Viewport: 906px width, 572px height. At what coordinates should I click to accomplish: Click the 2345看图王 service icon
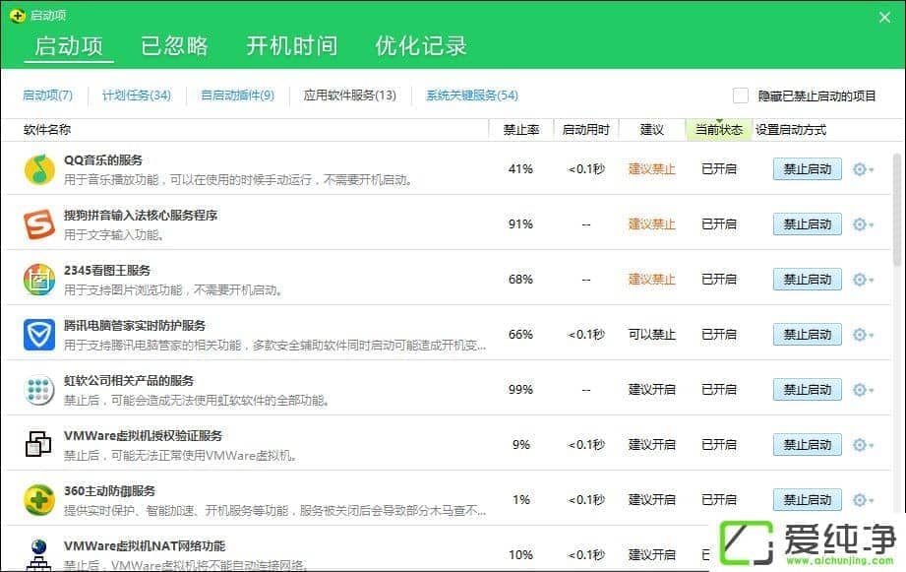tap(39, 280)
